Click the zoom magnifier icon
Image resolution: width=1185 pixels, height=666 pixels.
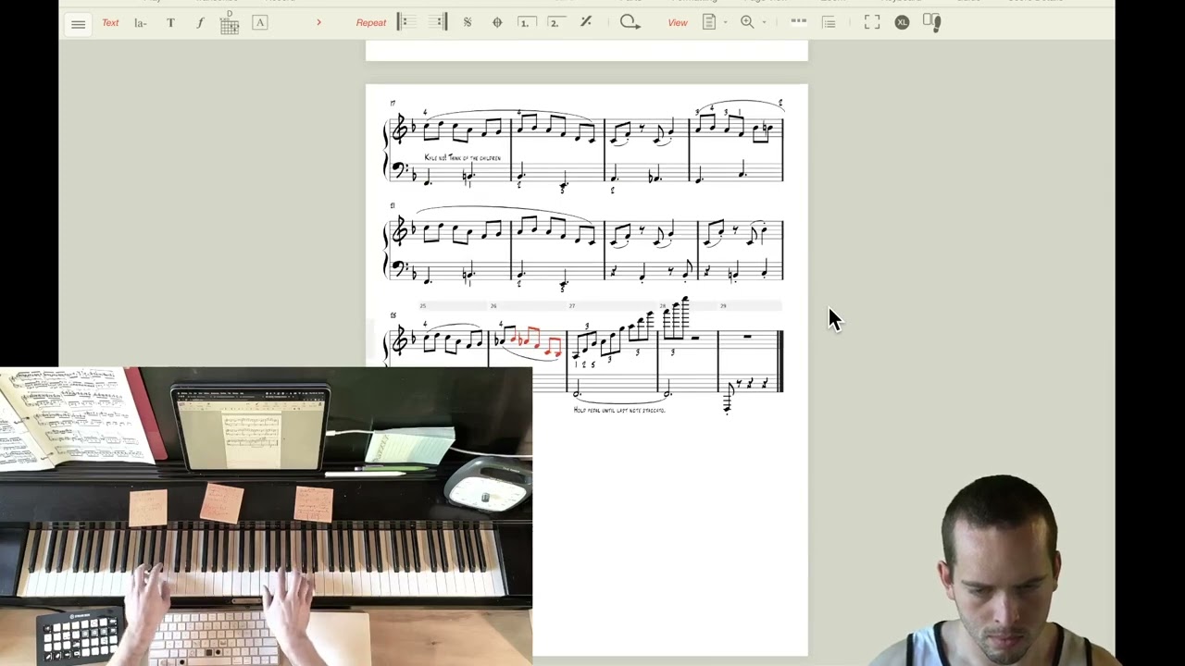click(747, 22)
